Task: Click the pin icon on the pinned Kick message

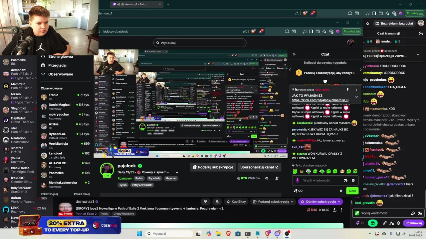Action: click(x=347, y=90)
